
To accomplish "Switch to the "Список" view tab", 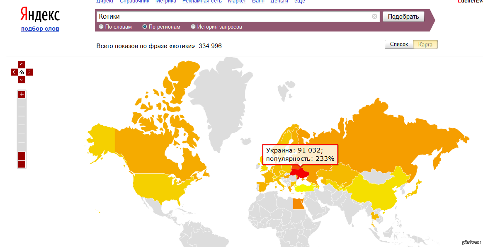I will click(399, 44).
